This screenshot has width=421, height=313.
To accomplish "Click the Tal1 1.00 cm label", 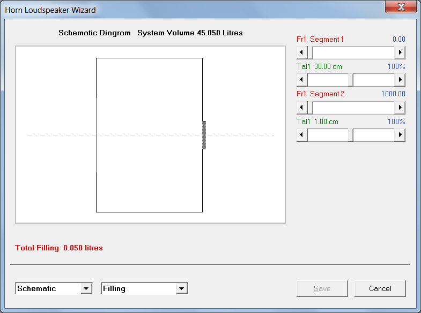I will tap(317, 122).
